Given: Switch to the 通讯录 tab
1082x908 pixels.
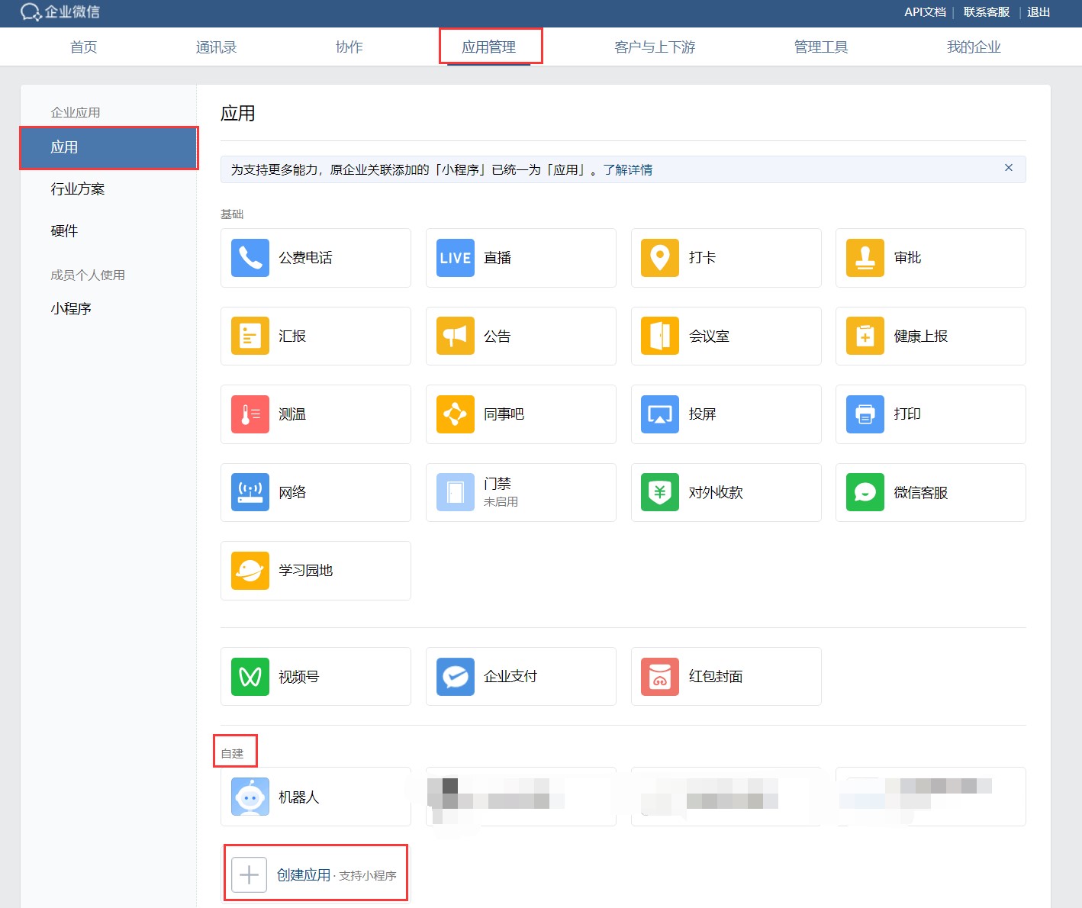Looking at the screenshot, I should [x=216, y=47].
